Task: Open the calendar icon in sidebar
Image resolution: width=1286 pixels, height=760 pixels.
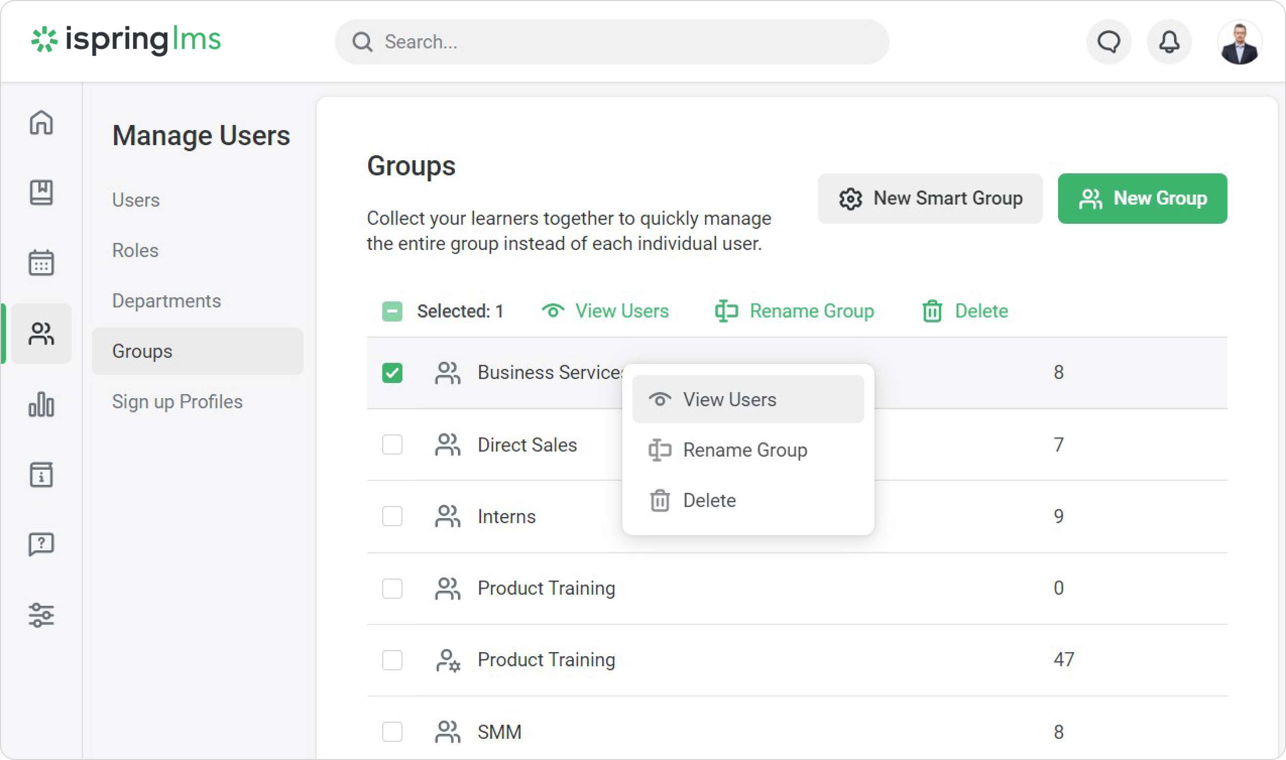Action: [x=41, y=263]
